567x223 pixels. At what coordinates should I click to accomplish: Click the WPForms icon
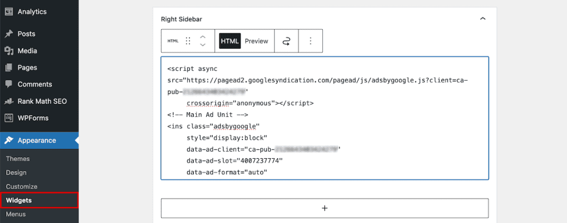[x=9, y=118]
